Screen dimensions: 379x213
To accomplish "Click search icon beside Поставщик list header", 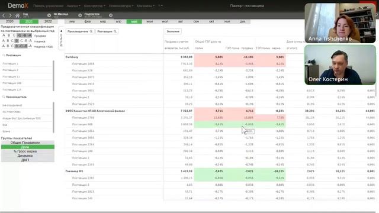I will click(x=4, y=55).
